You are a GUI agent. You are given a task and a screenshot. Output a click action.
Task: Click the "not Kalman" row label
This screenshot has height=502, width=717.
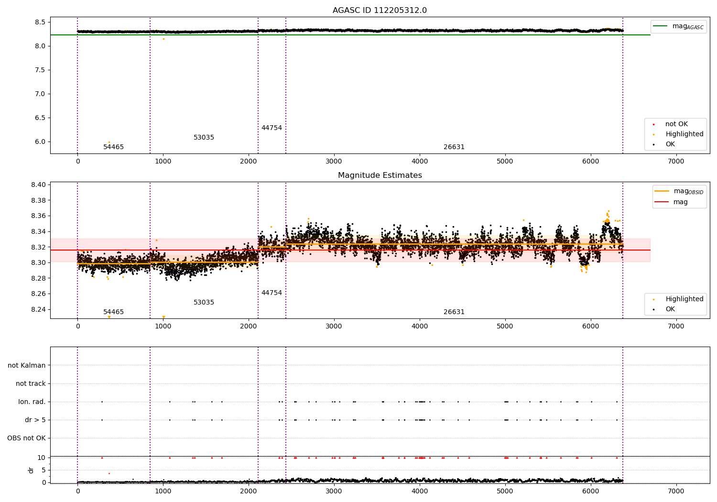tap(27, 366)
